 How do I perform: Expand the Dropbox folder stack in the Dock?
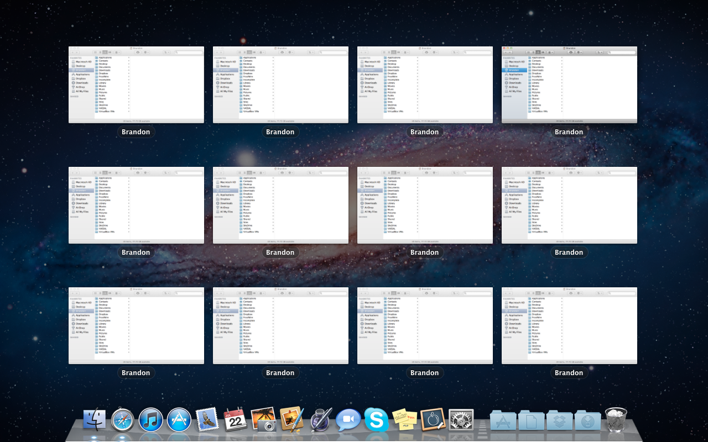(559, 422)
